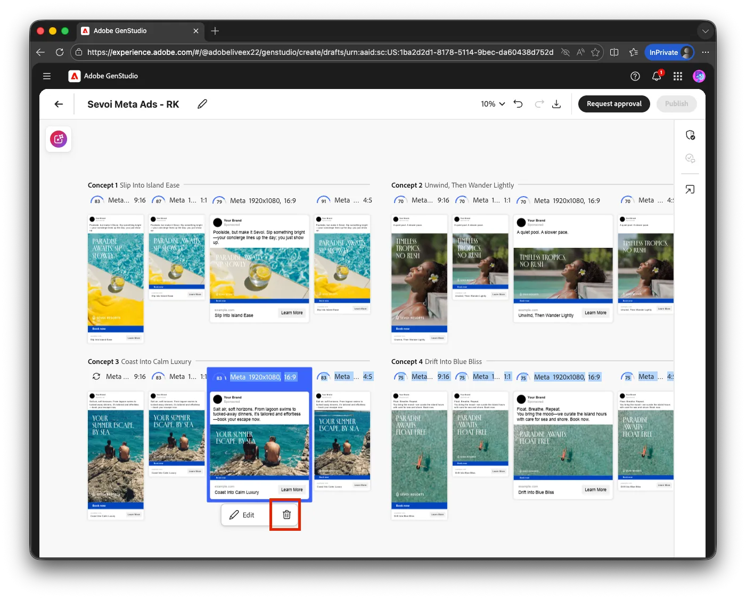Screen dimensions: 746x599
Task: Click Learn More on Drift Into Blue Bliss 16:9 ad
Action: (595, 490)
